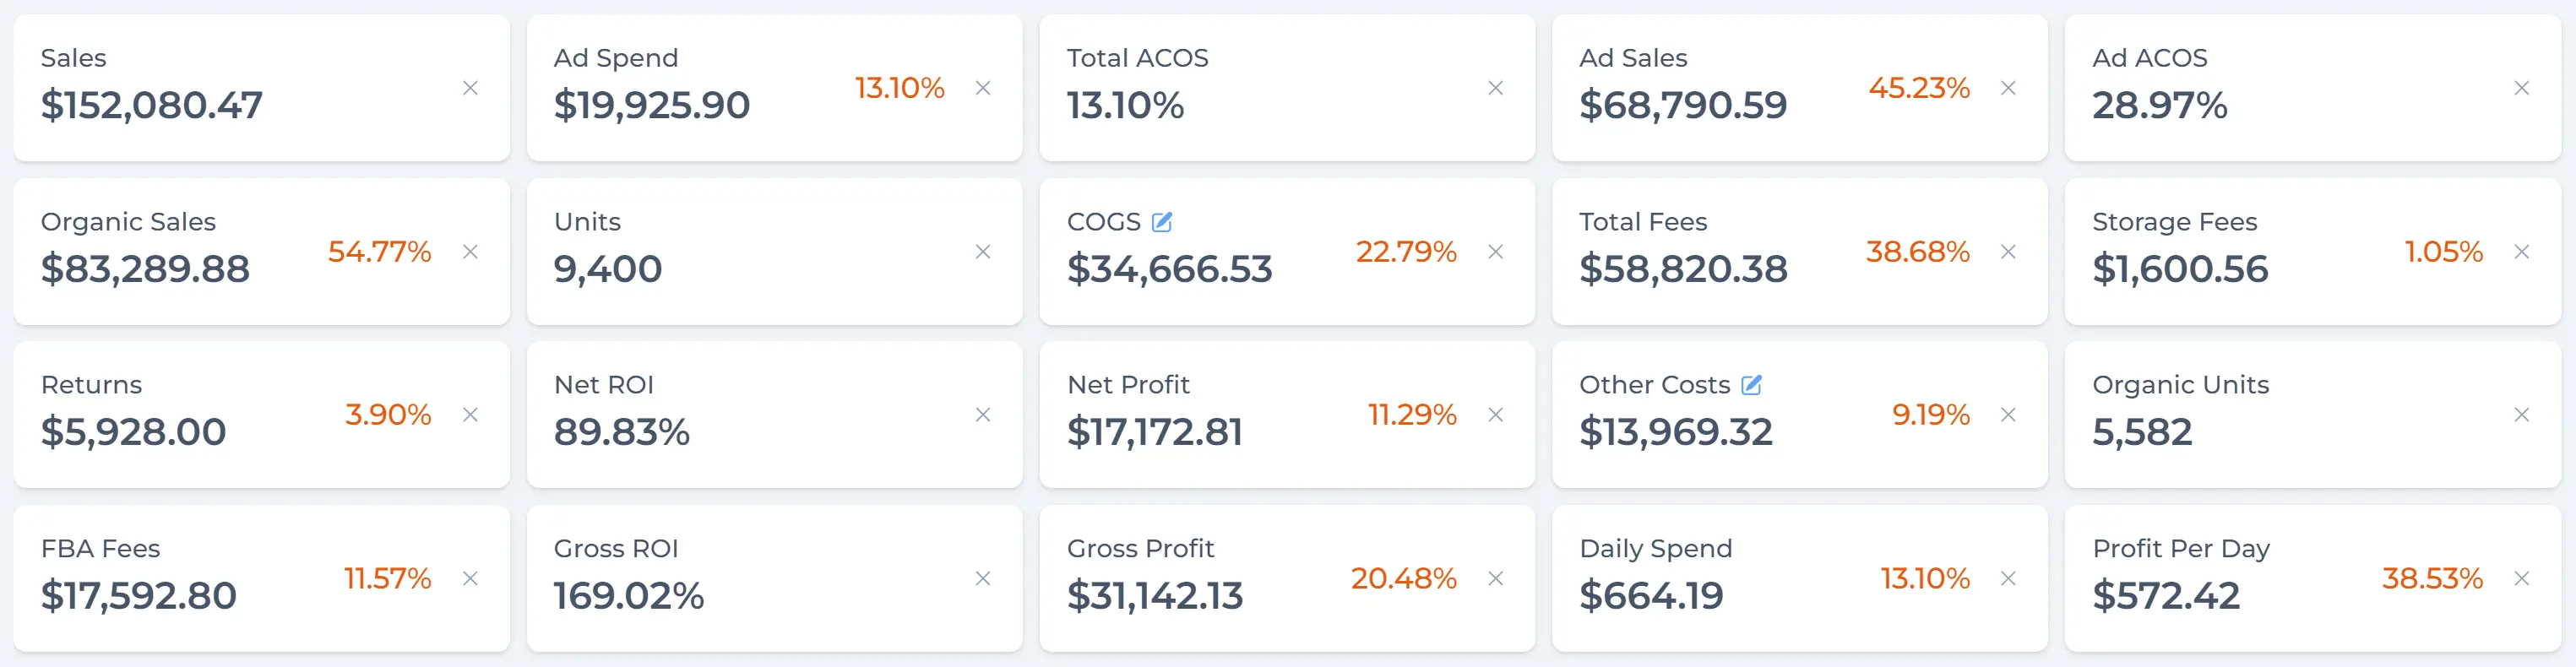The height and width of the screenshot is (667, 2576).
Task: Close the Returns metric tile
Action: (x=470, y=415)
